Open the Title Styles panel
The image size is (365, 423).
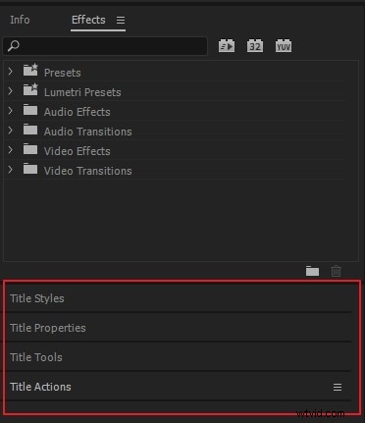(x=37, y=298)
